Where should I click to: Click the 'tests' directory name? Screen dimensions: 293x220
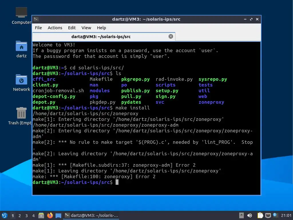tap(205, 85)
